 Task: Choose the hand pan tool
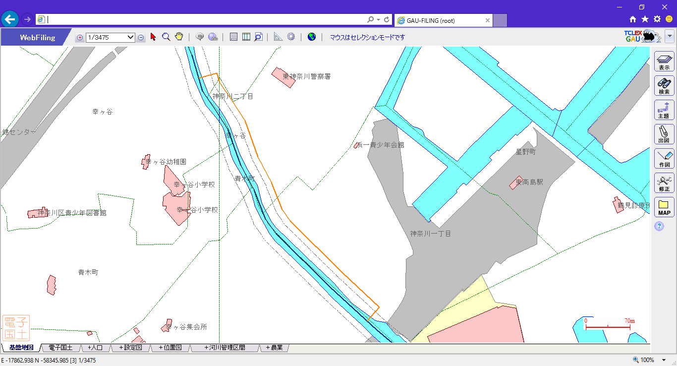179,37
